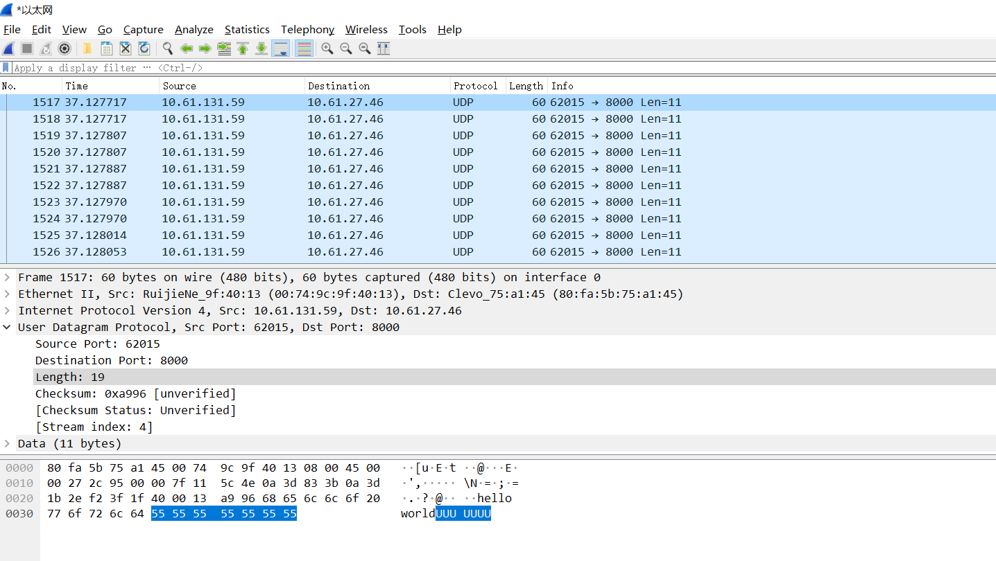This screenshot has width=996, height=561.
Task: Click hex row offset 0020
Action: pos(19,498)
